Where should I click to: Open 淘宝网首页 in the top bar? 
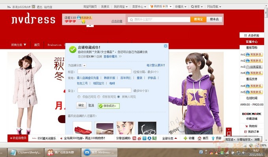click(90, 7)
